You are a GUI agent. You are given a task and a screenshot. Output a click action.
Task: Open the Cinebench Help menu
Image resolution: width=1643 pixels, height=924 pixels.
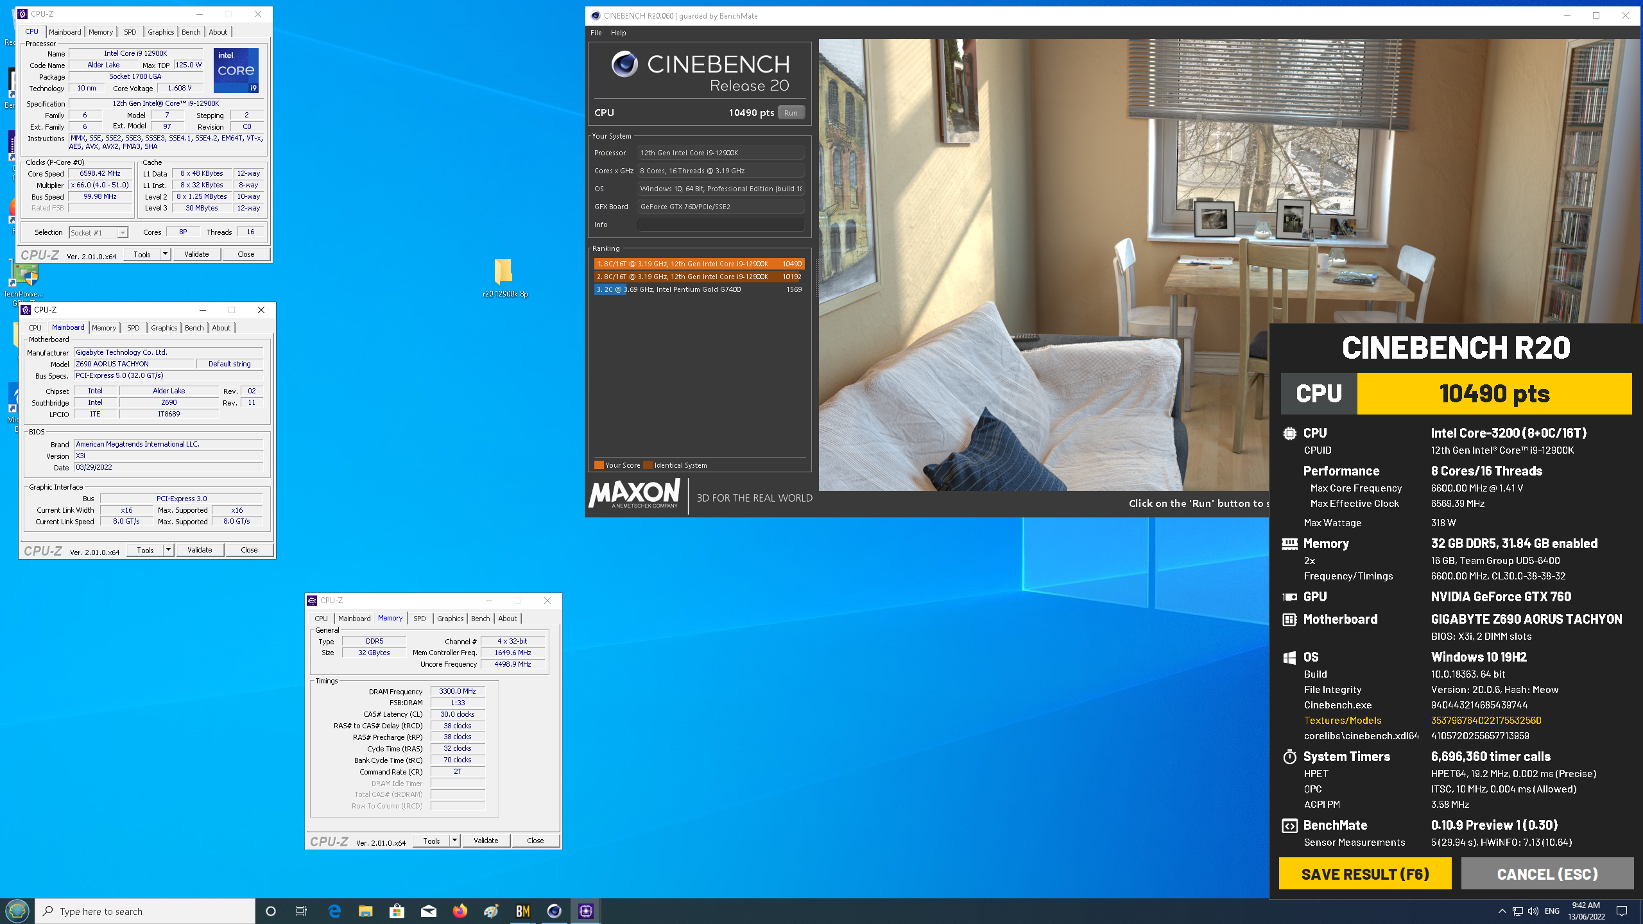[618, 33]
